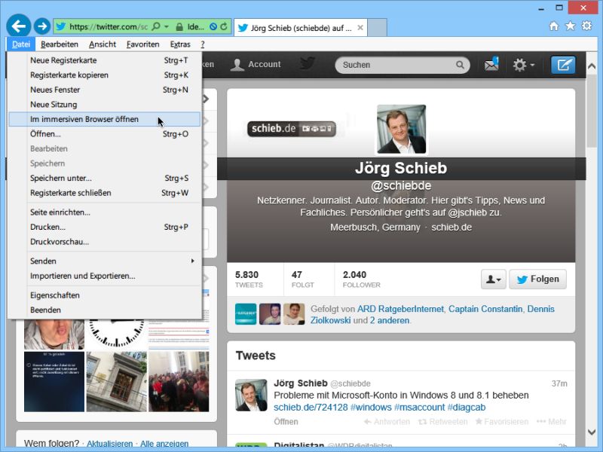The height and width of the screenshot is (452, 603).
Task: Select Öffnen... menu entry
Action: point(105,134)
